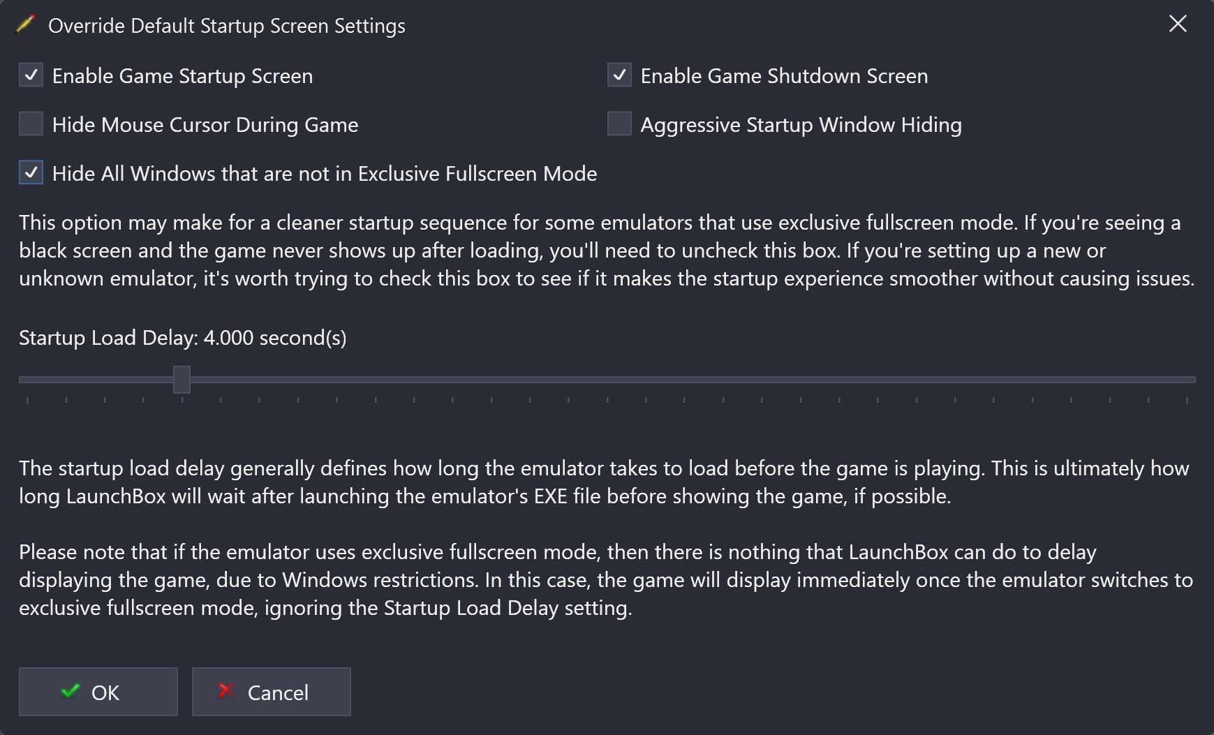Click the red X icon on Cancel
The height and width of the screenshot is (735, 1214).
tap(225, 690)
